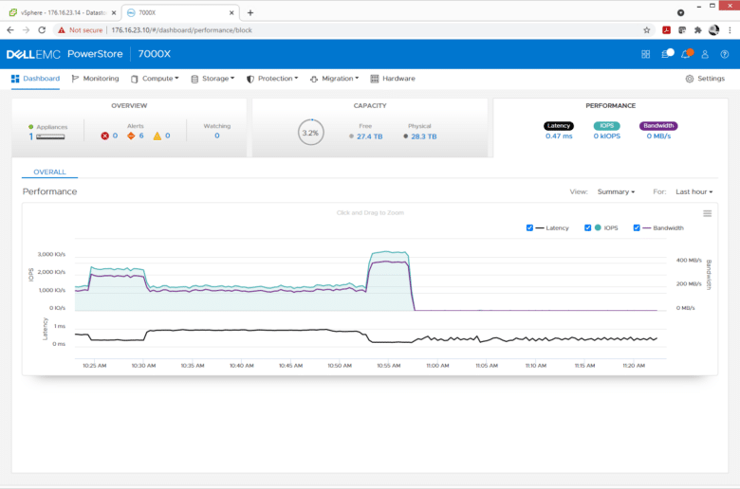Expand the Migration dropdown menu

[334, 79]
